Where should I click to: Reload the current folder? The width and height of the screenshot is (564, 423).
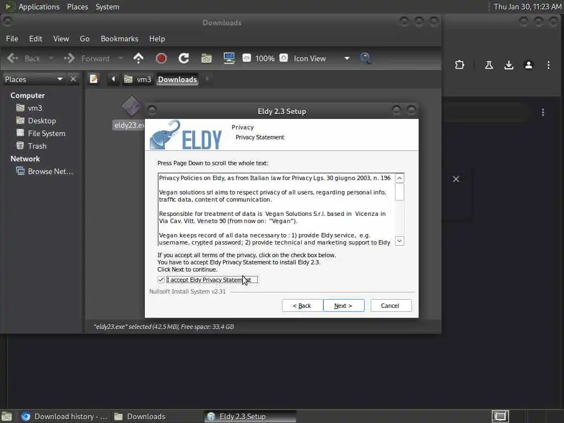pos(184,58)
